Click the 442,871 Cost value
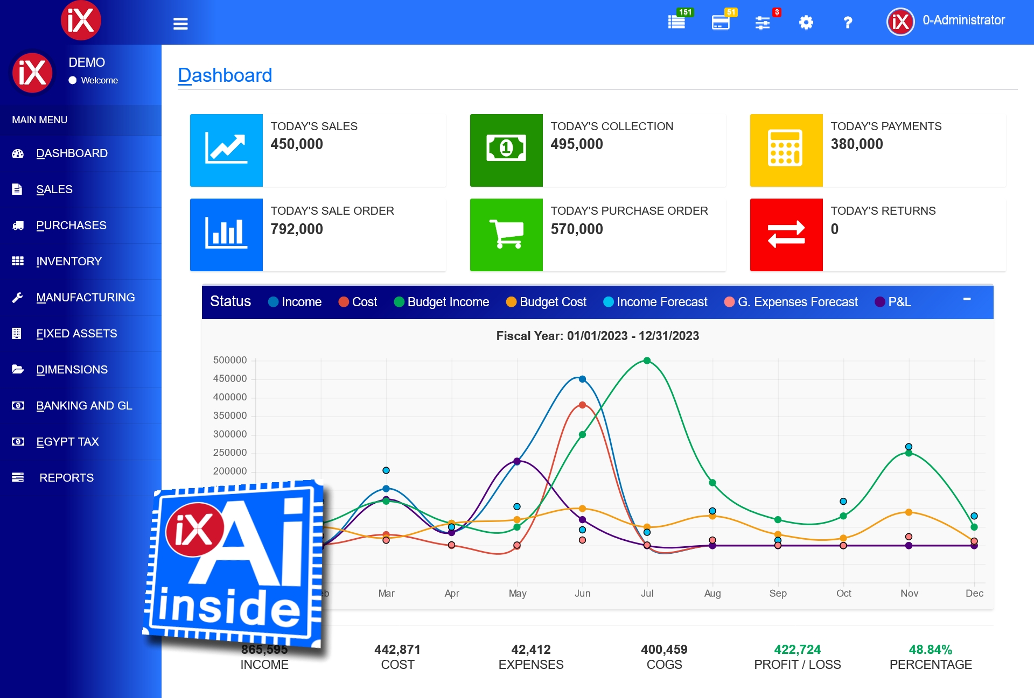The height and width of the screenshot is (698, 1034). [x=397, y=650]
